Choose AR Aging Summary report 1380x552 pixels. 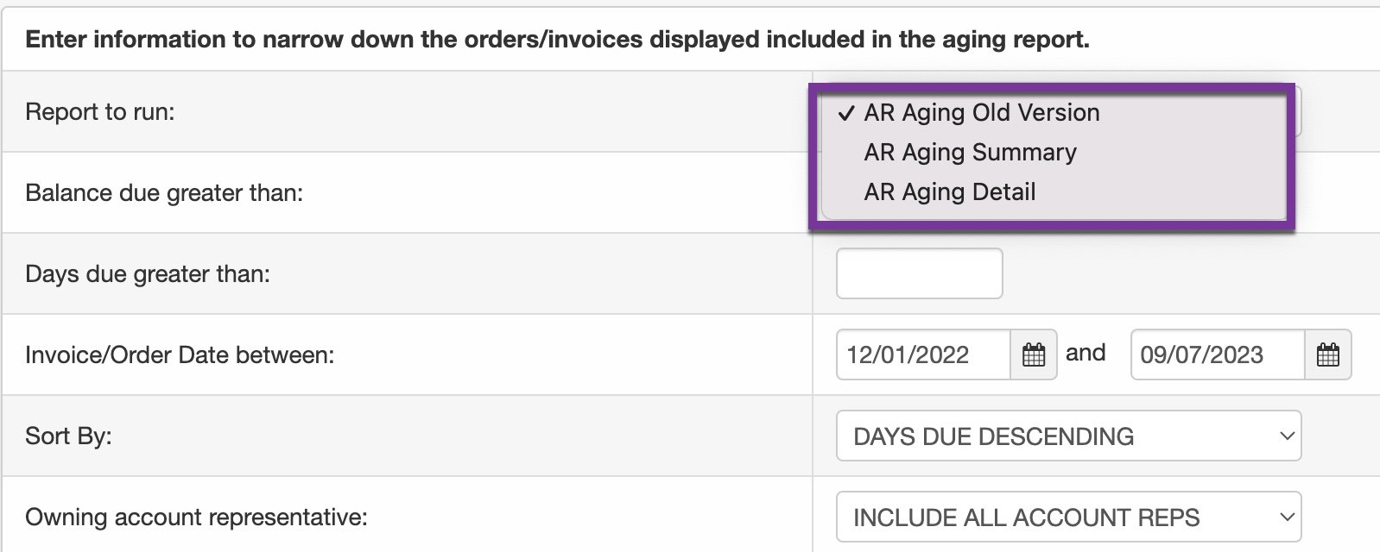click(969, 152)
